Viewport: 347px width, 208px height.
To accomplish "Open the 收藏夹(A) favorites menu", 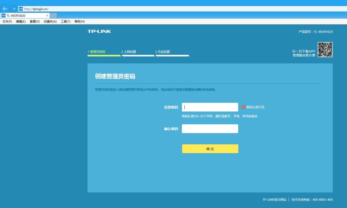I will pos(50,21).
